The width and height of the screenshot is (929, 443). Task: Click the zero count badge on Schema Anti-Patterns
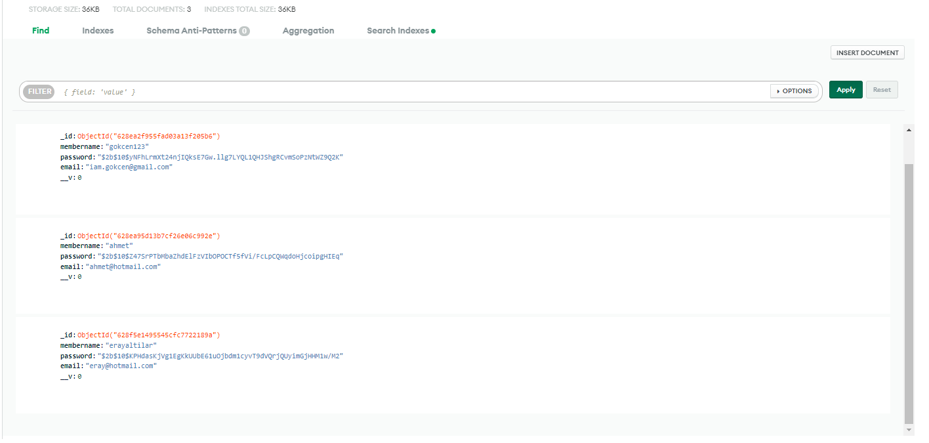coord(244,30)
